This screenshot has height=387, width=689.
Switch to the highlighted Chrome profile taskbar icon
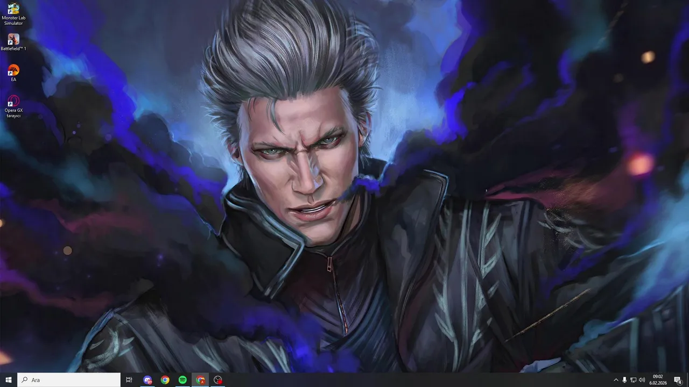tap(200, 380)
